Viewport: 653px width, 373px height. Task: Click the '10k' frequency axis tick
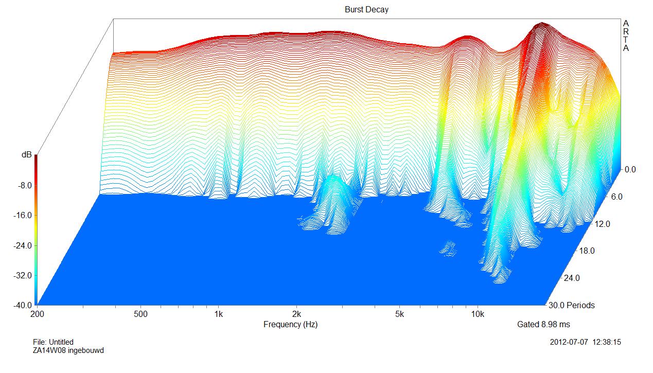pyautogui.click(x=478, y=314)
